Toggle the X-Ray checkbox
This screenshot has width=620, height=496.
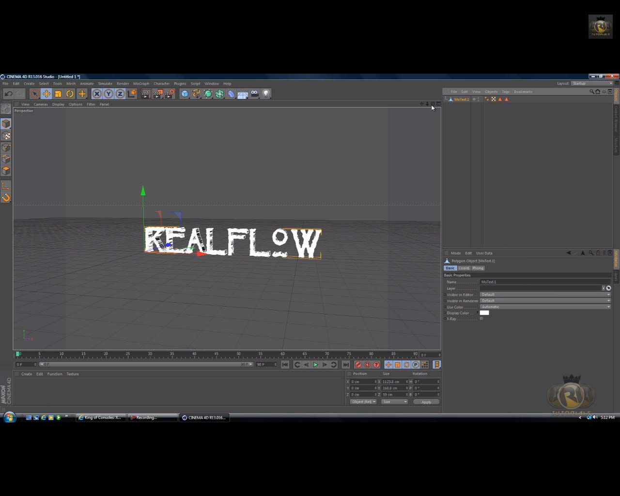pyautogui.click(x=481, y=319)
